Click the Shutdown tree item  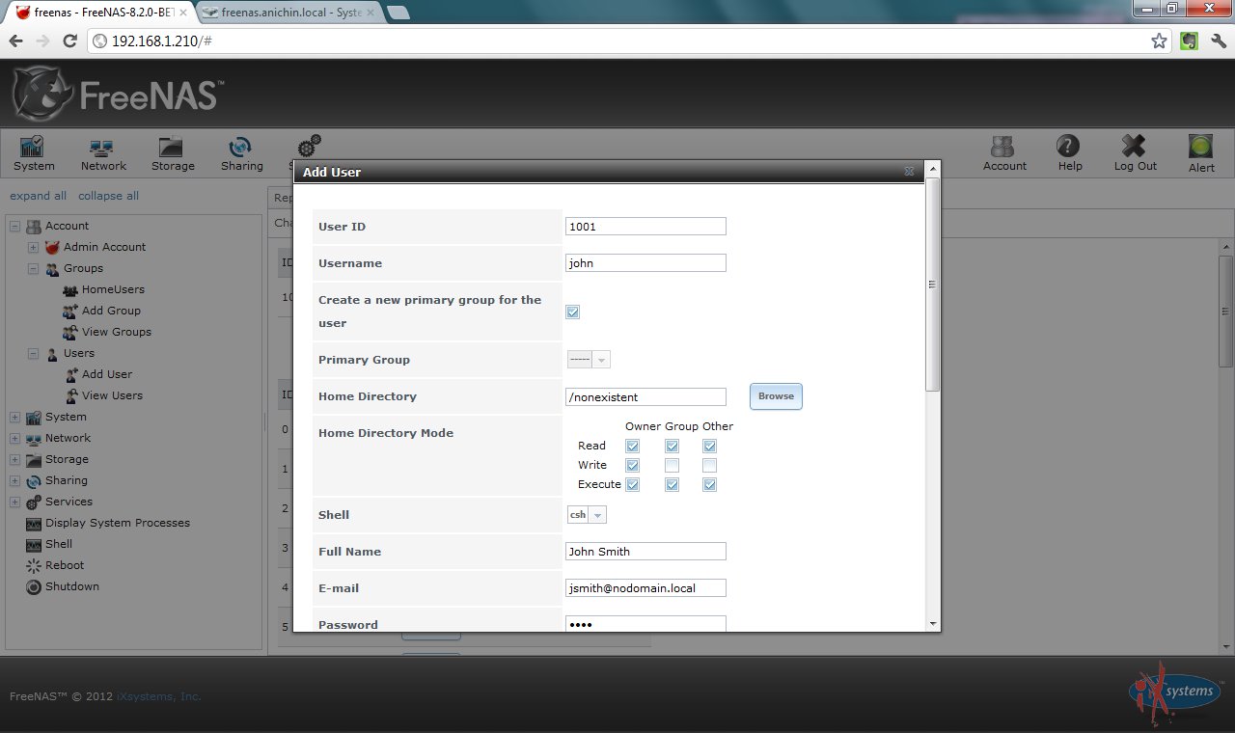tap(72, 586)
